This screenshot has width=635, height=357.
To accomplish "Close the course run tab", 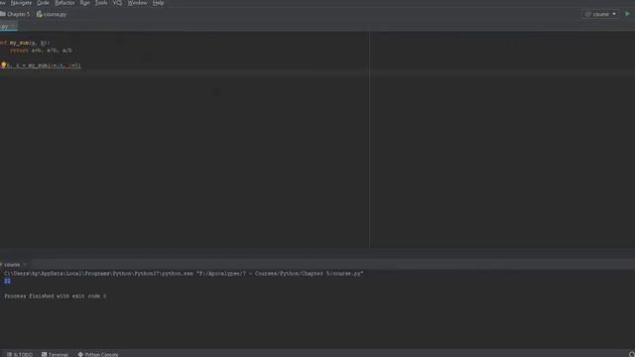I will click(x=25, y=265).
